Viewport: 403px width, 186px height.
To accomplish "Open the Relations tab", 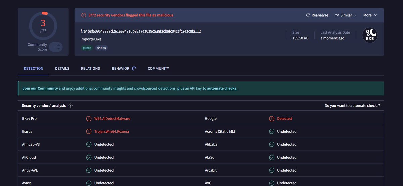I will tap(90, 68).
